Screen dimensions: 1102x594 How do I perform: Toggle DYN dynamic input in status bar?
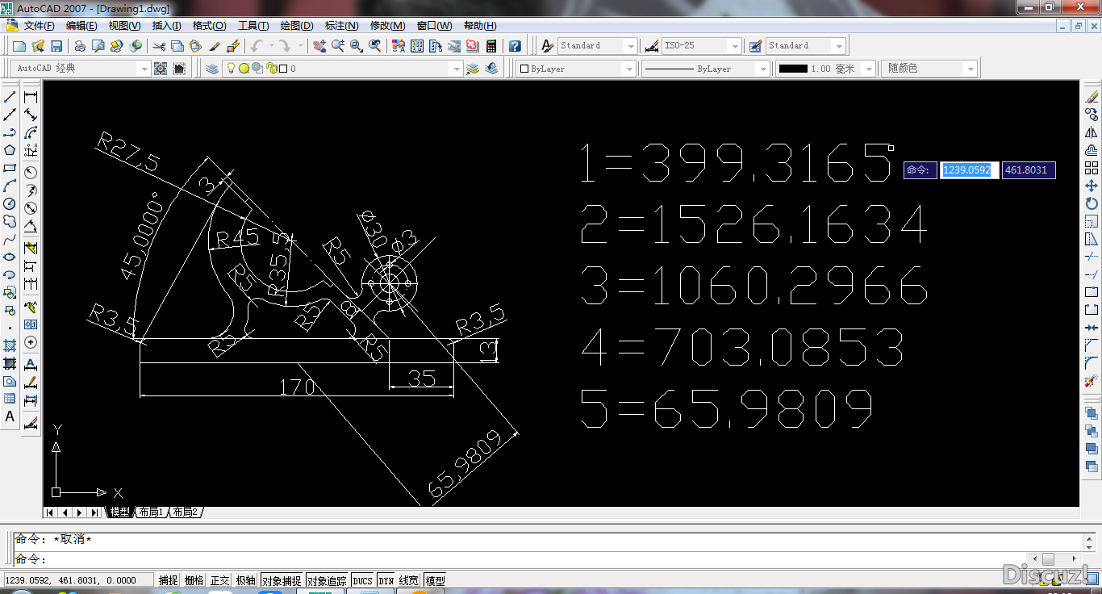coord(386,580)
